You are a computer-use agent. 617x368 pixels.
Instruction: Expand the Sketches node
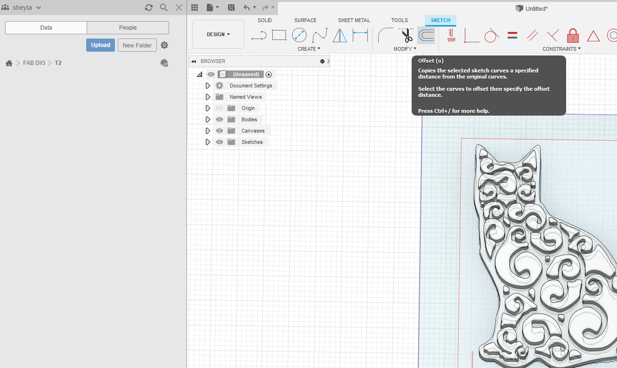pyautogui.click(x=208, y=142)
